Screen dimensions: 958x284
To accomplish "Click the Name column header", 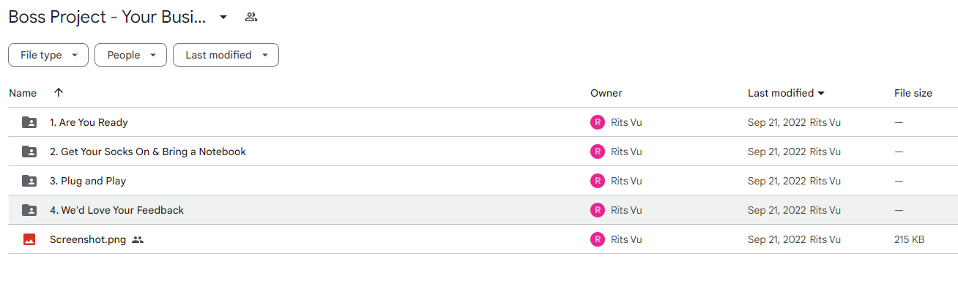I will [x=23, y=93].
